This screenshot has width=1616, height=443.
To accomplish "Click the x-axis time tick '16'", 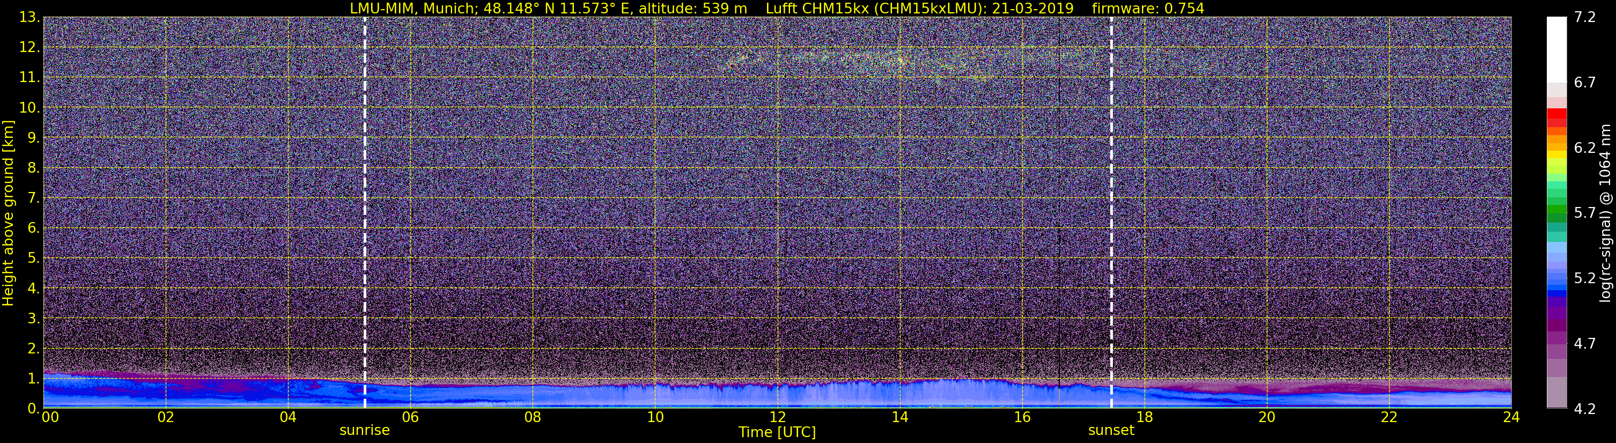I will pyautogui.click(x=1022, y=418).
